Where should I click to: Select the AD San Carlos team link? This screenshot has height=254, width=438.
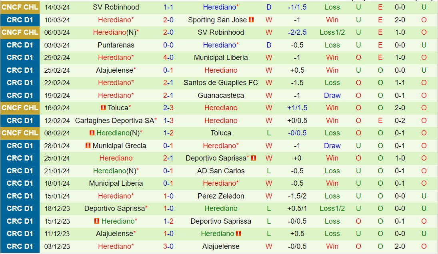221,171
